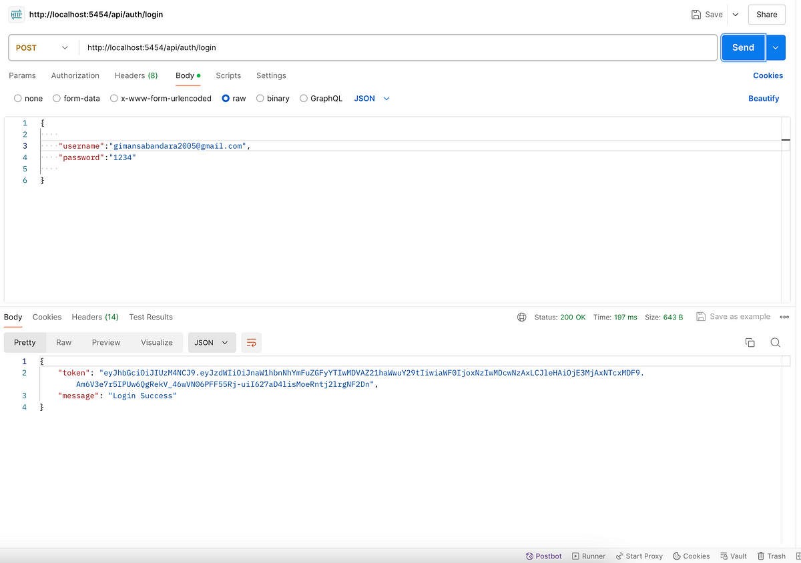Switch response view to Raw

tap(64, 342)
